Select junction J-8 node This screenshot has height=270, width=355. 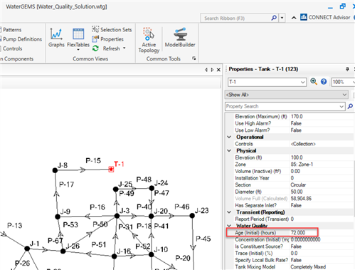click(x=55, y=170)
